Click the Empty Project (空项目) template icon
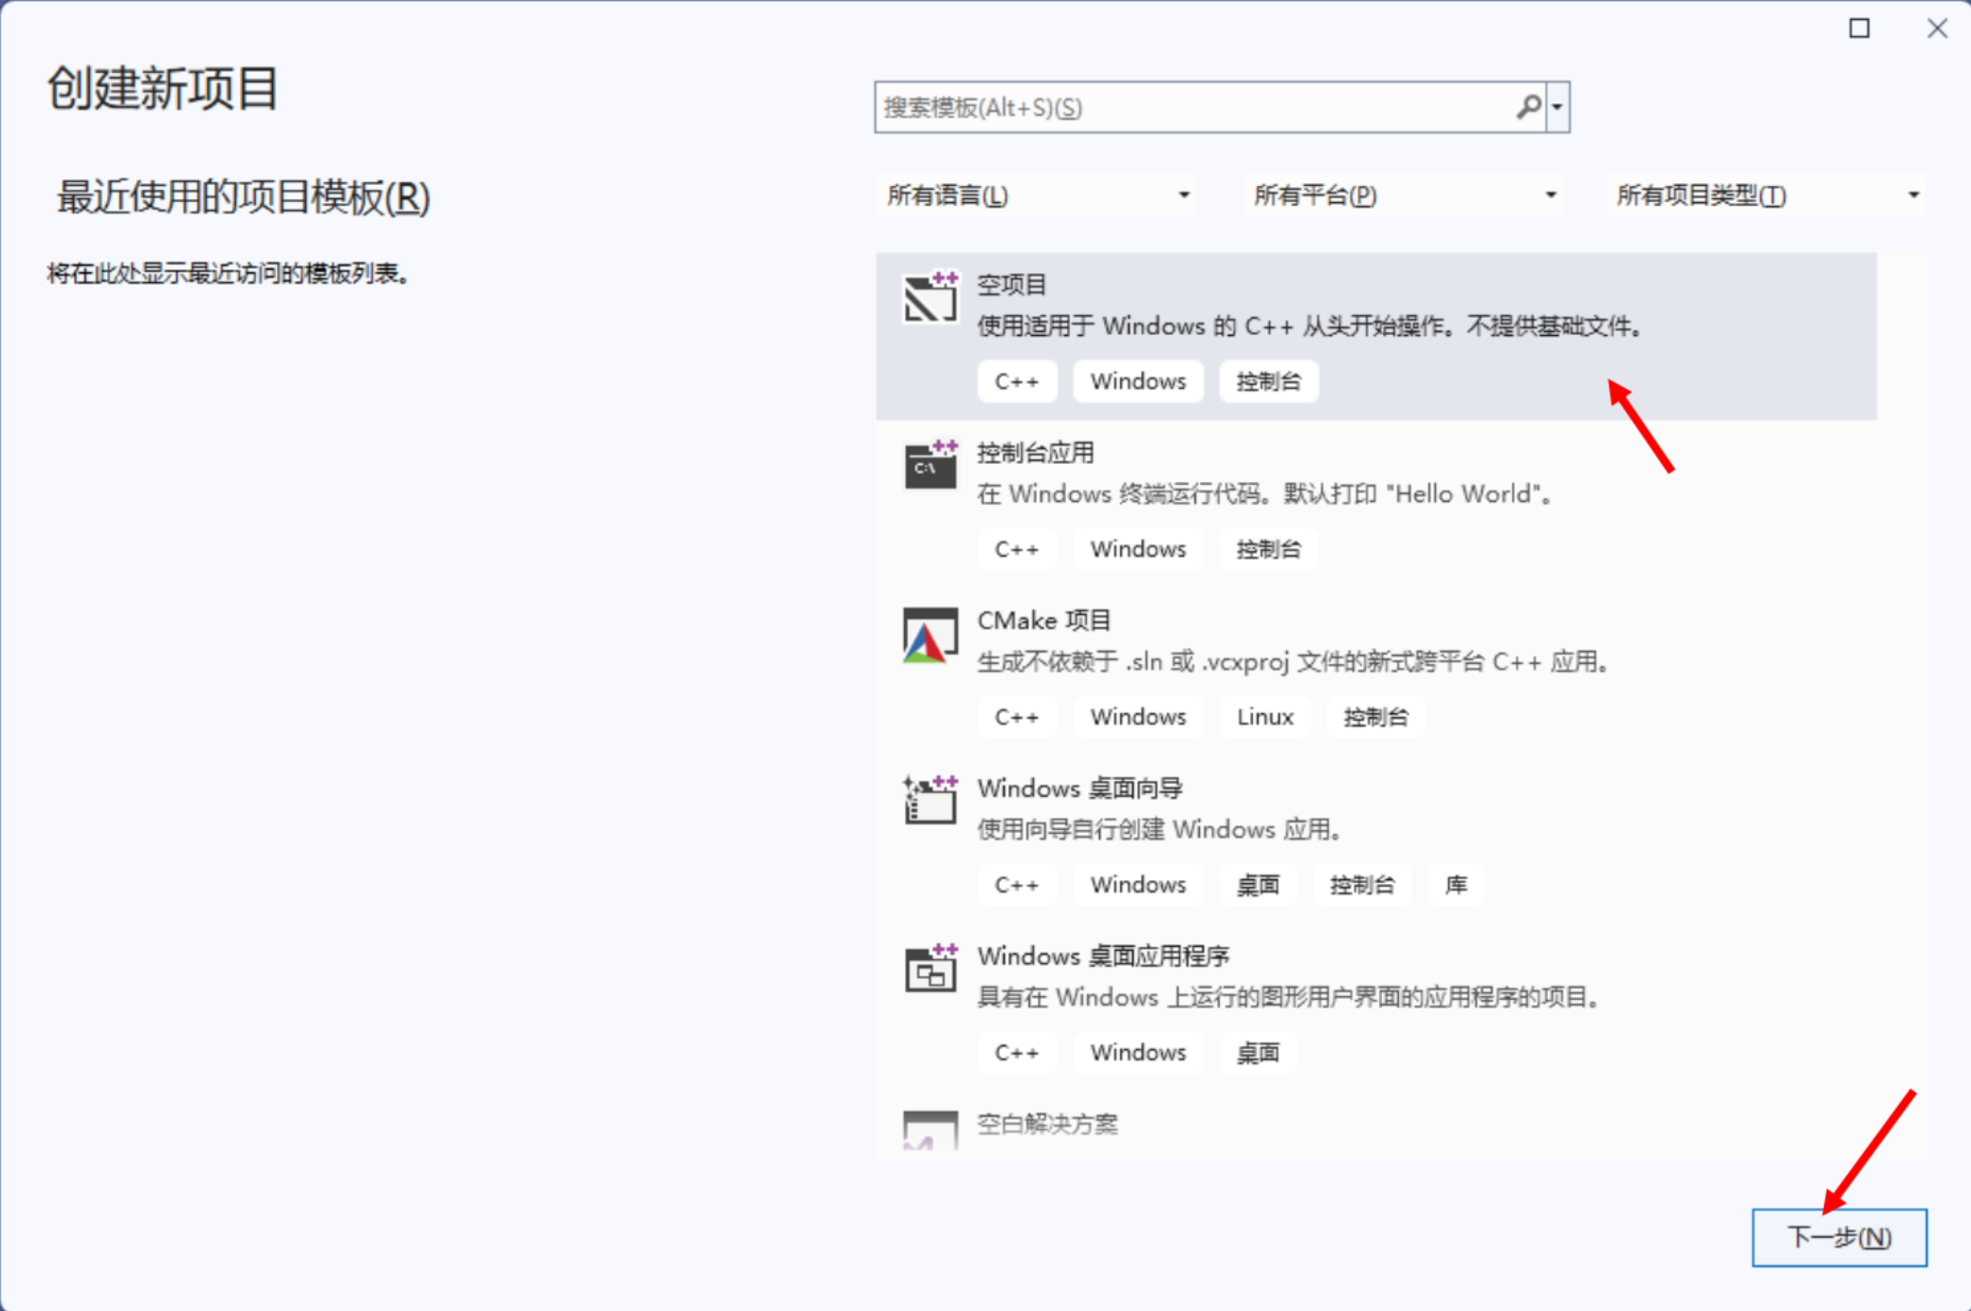 point(930,299)
